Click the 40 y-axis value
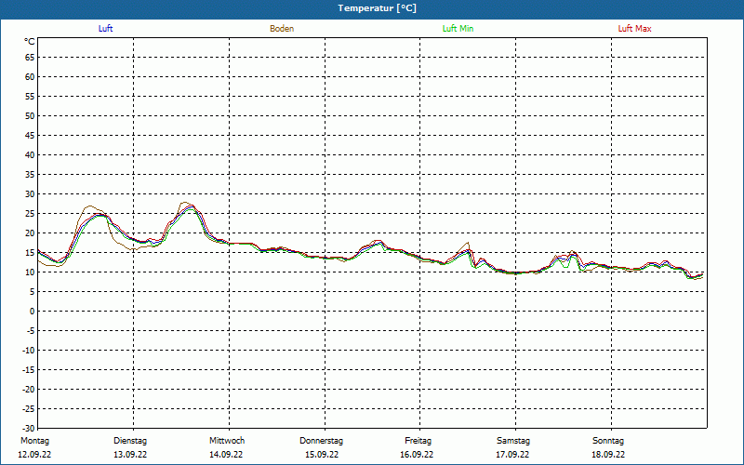744x465 pixels. [30, 155]
